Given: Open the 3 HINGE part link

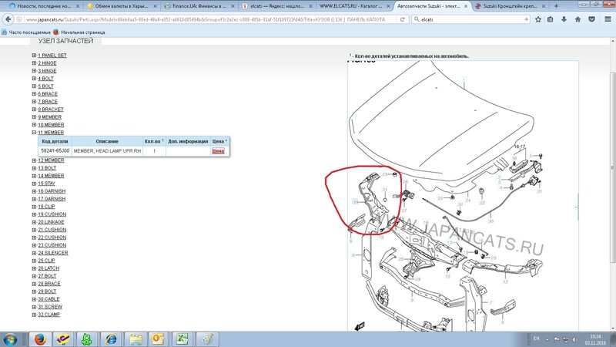Looking at the screenshot, I should (x=47, y=71).
